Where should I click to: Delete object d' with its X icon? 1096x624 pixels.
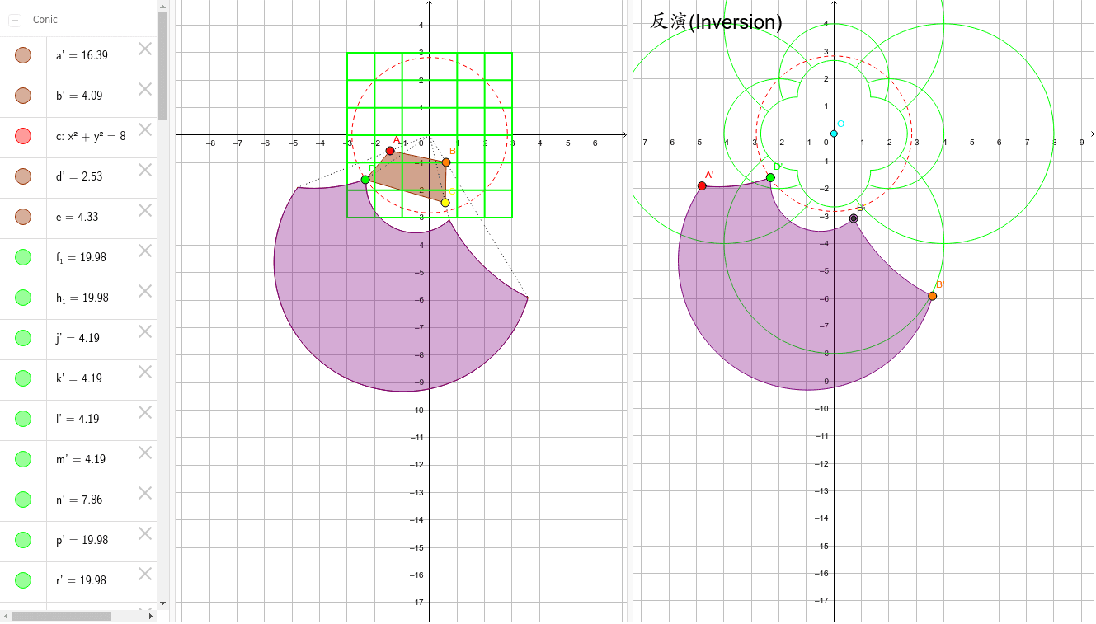(x=145, y=171)
